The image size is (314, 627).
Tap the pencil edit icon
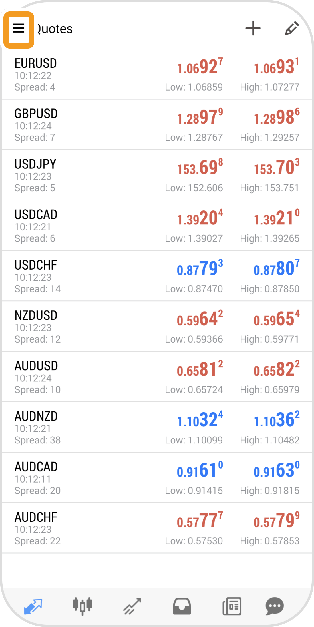pyautogui.click(x=292, y=29)
